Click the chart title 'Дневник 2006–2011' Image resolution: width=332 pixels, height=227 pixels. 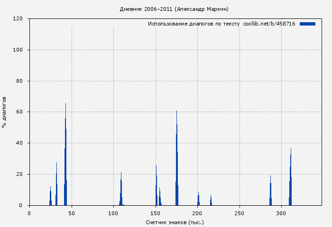174,9
